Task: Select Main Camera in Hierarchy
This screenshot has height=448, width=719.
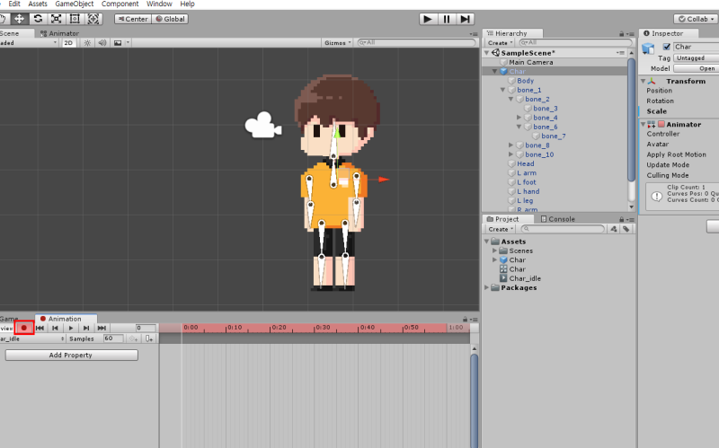Action: [530, 62]
